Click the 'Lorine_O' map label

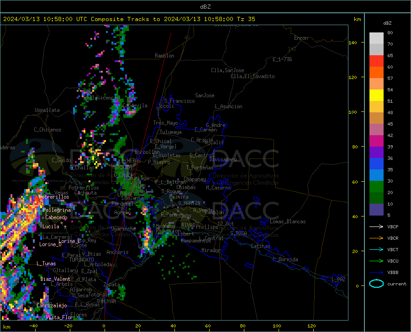tap(50, 244)
